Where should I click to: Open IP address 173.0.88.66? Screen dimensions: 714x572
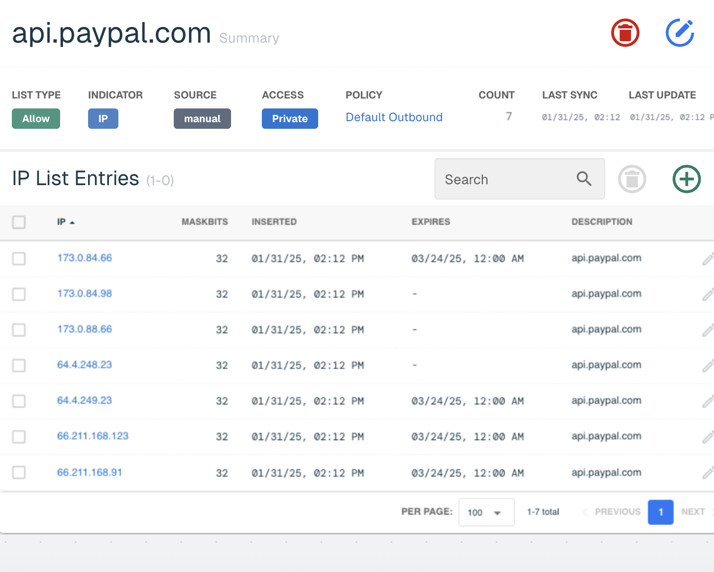point(85,329)
